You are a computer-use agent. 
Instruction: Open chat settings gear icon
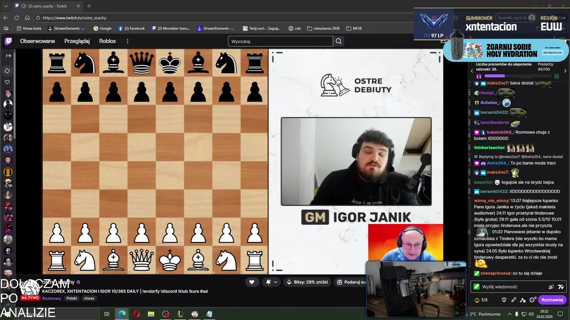pos(532,300)
